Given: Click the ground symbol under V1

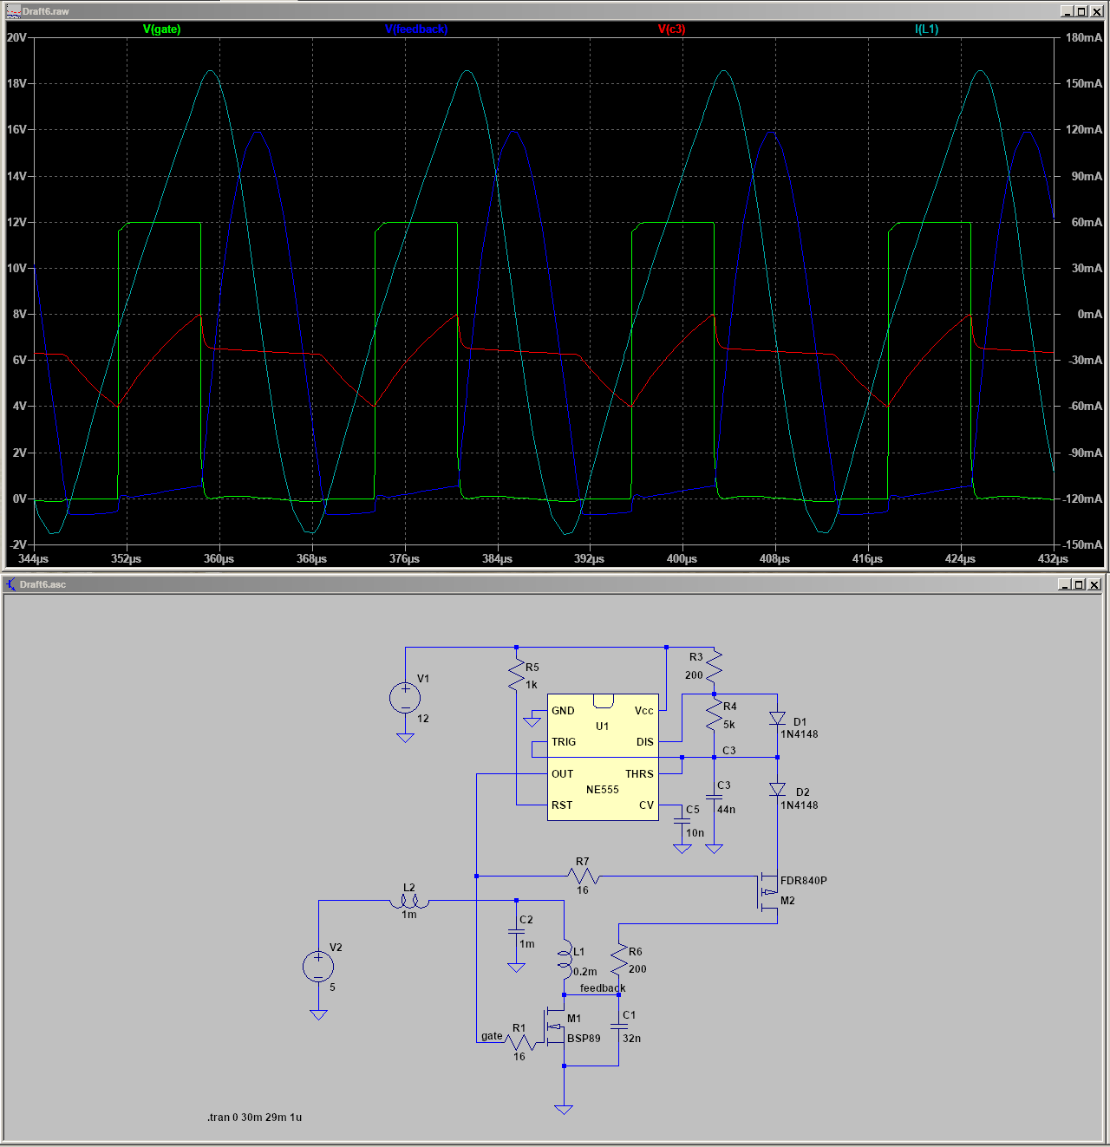Looking at the screenshot, I should coord(405,737).
